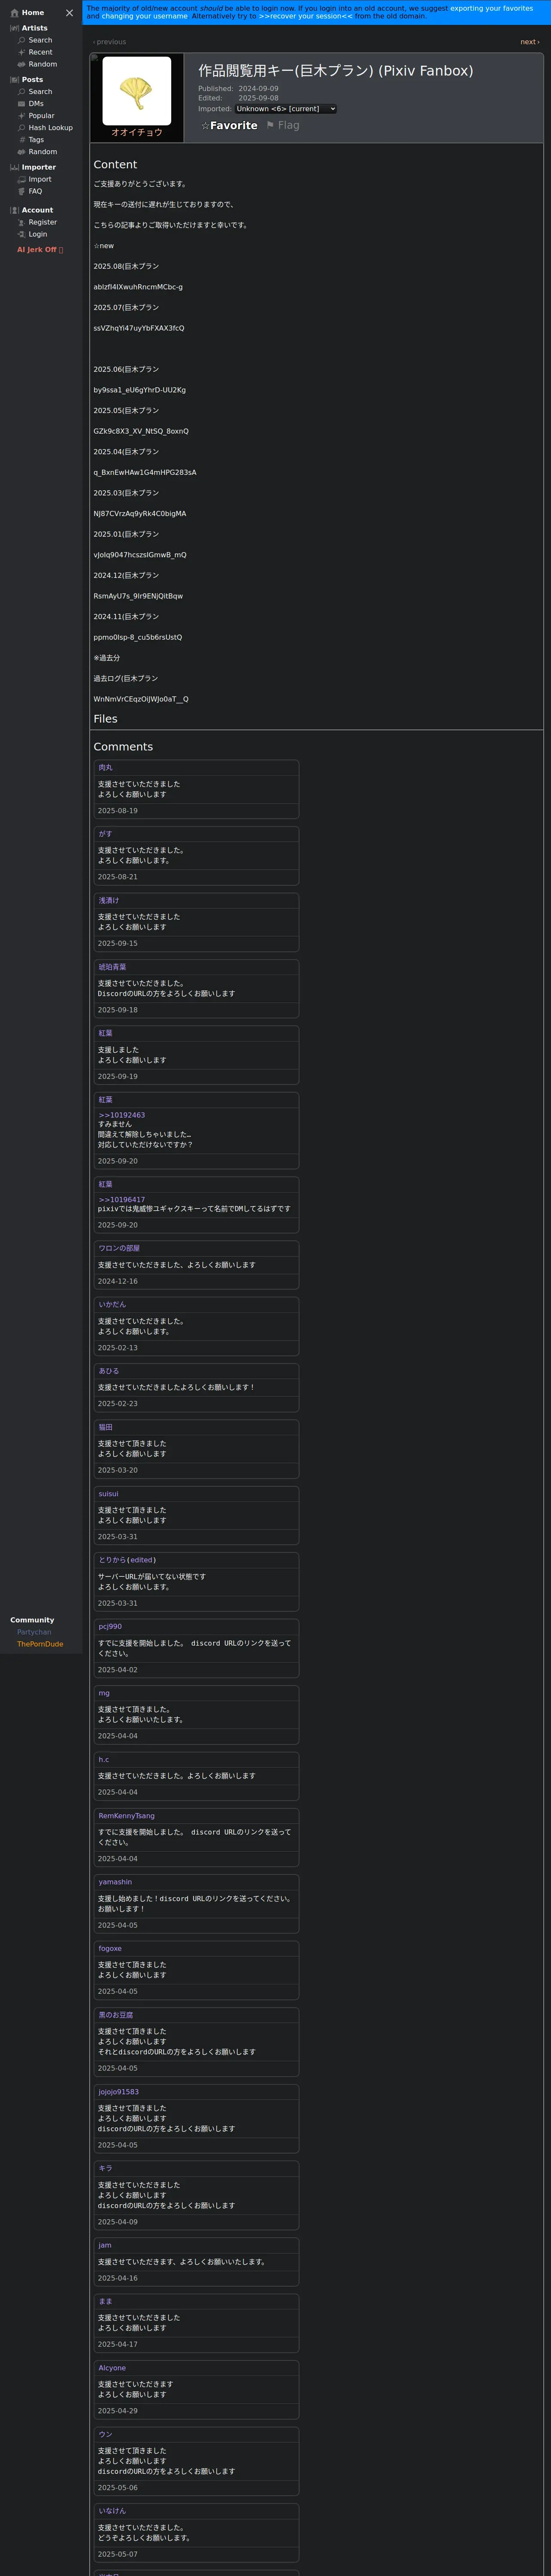Click the DMs envelope icon

(22, 104)
